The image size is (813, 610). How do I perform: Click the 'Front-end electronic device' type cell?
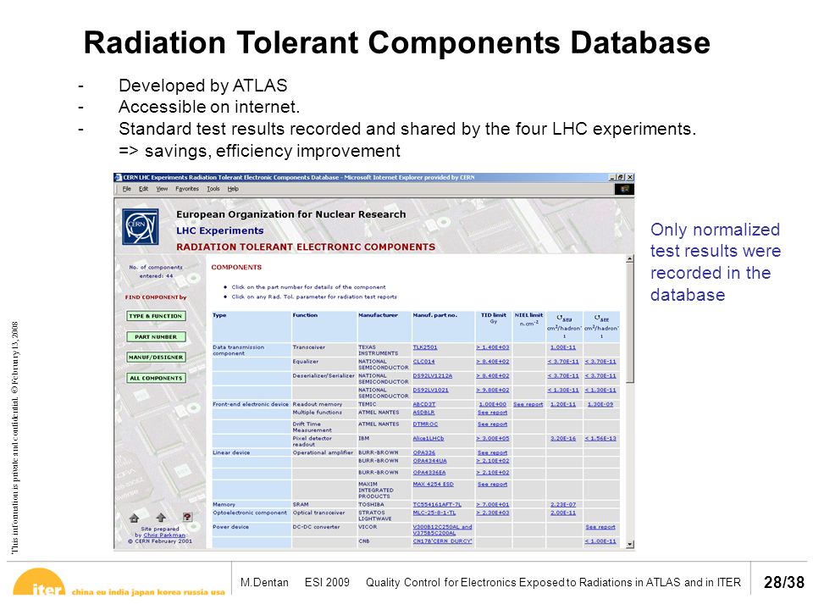(x=251, y=404)
